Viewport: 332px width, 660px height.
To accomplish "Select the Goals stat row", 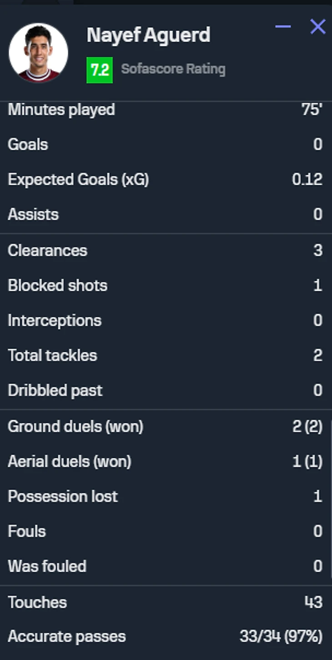I will 165,144.
